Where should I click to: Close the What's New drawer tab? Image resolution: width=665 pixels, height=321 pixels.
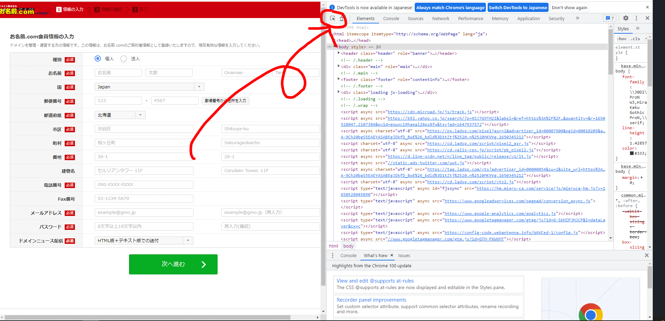point(392,255)
